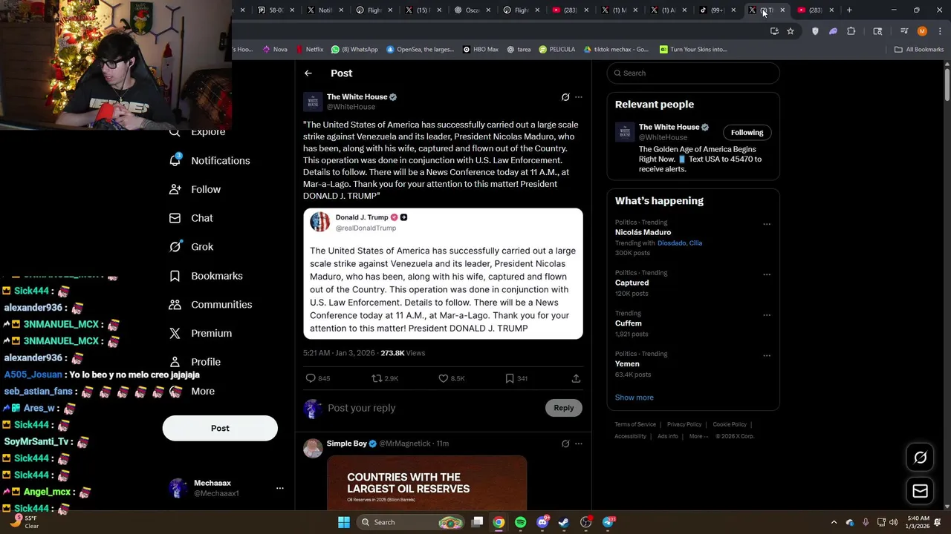Open options for Nicolás Maduro trend
The width and height of the screenshot is (951, 534).
click(767, 224)
